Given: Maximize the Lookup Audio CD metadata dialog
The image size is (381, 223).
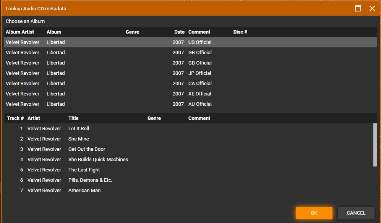Looking at the screenshot, I should tap(358, 8).
